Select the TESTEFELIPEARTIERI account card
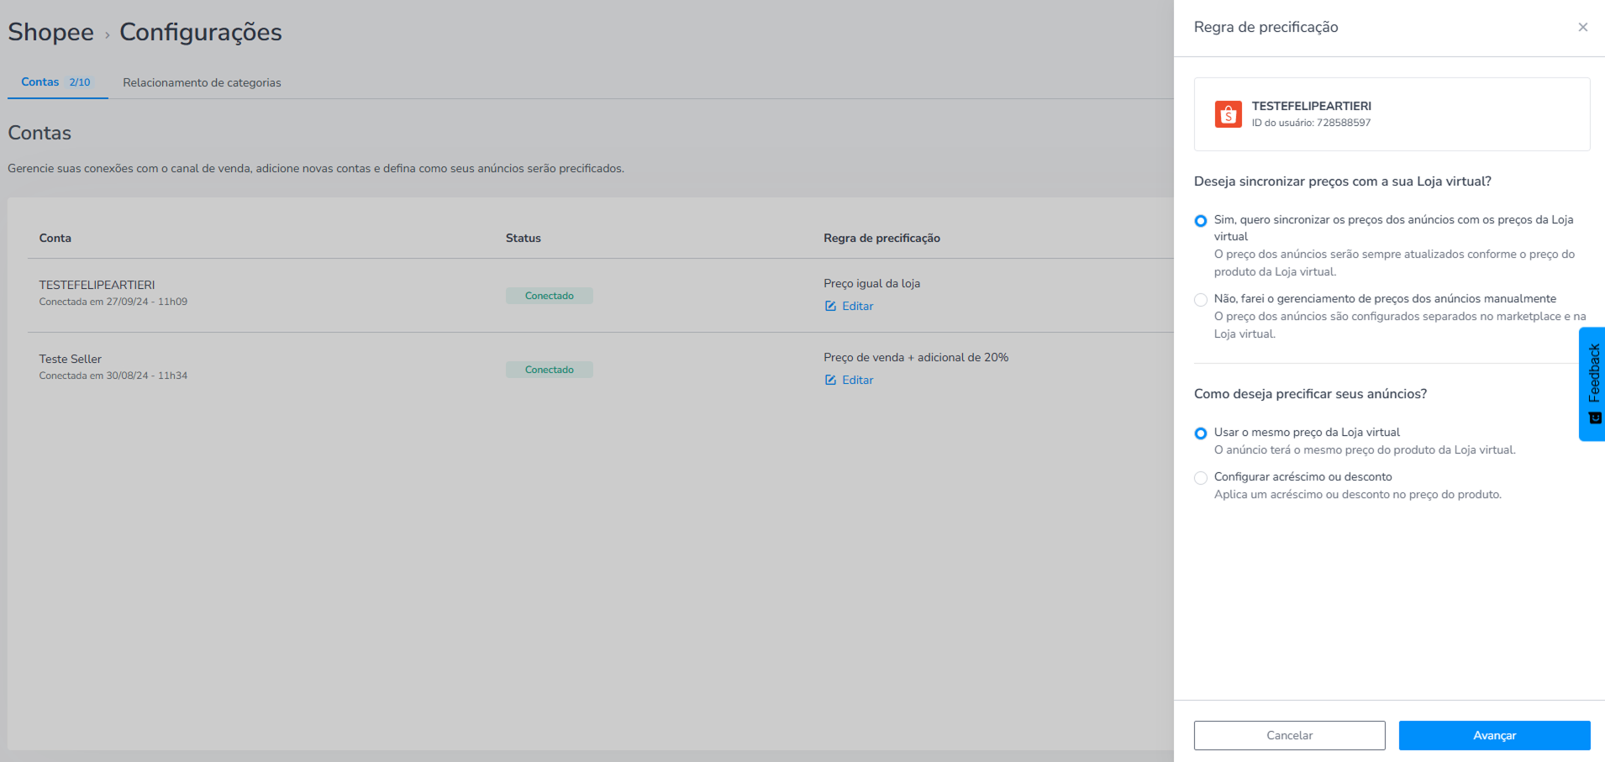This screenshot has height=762, width=1605. 1392,114
